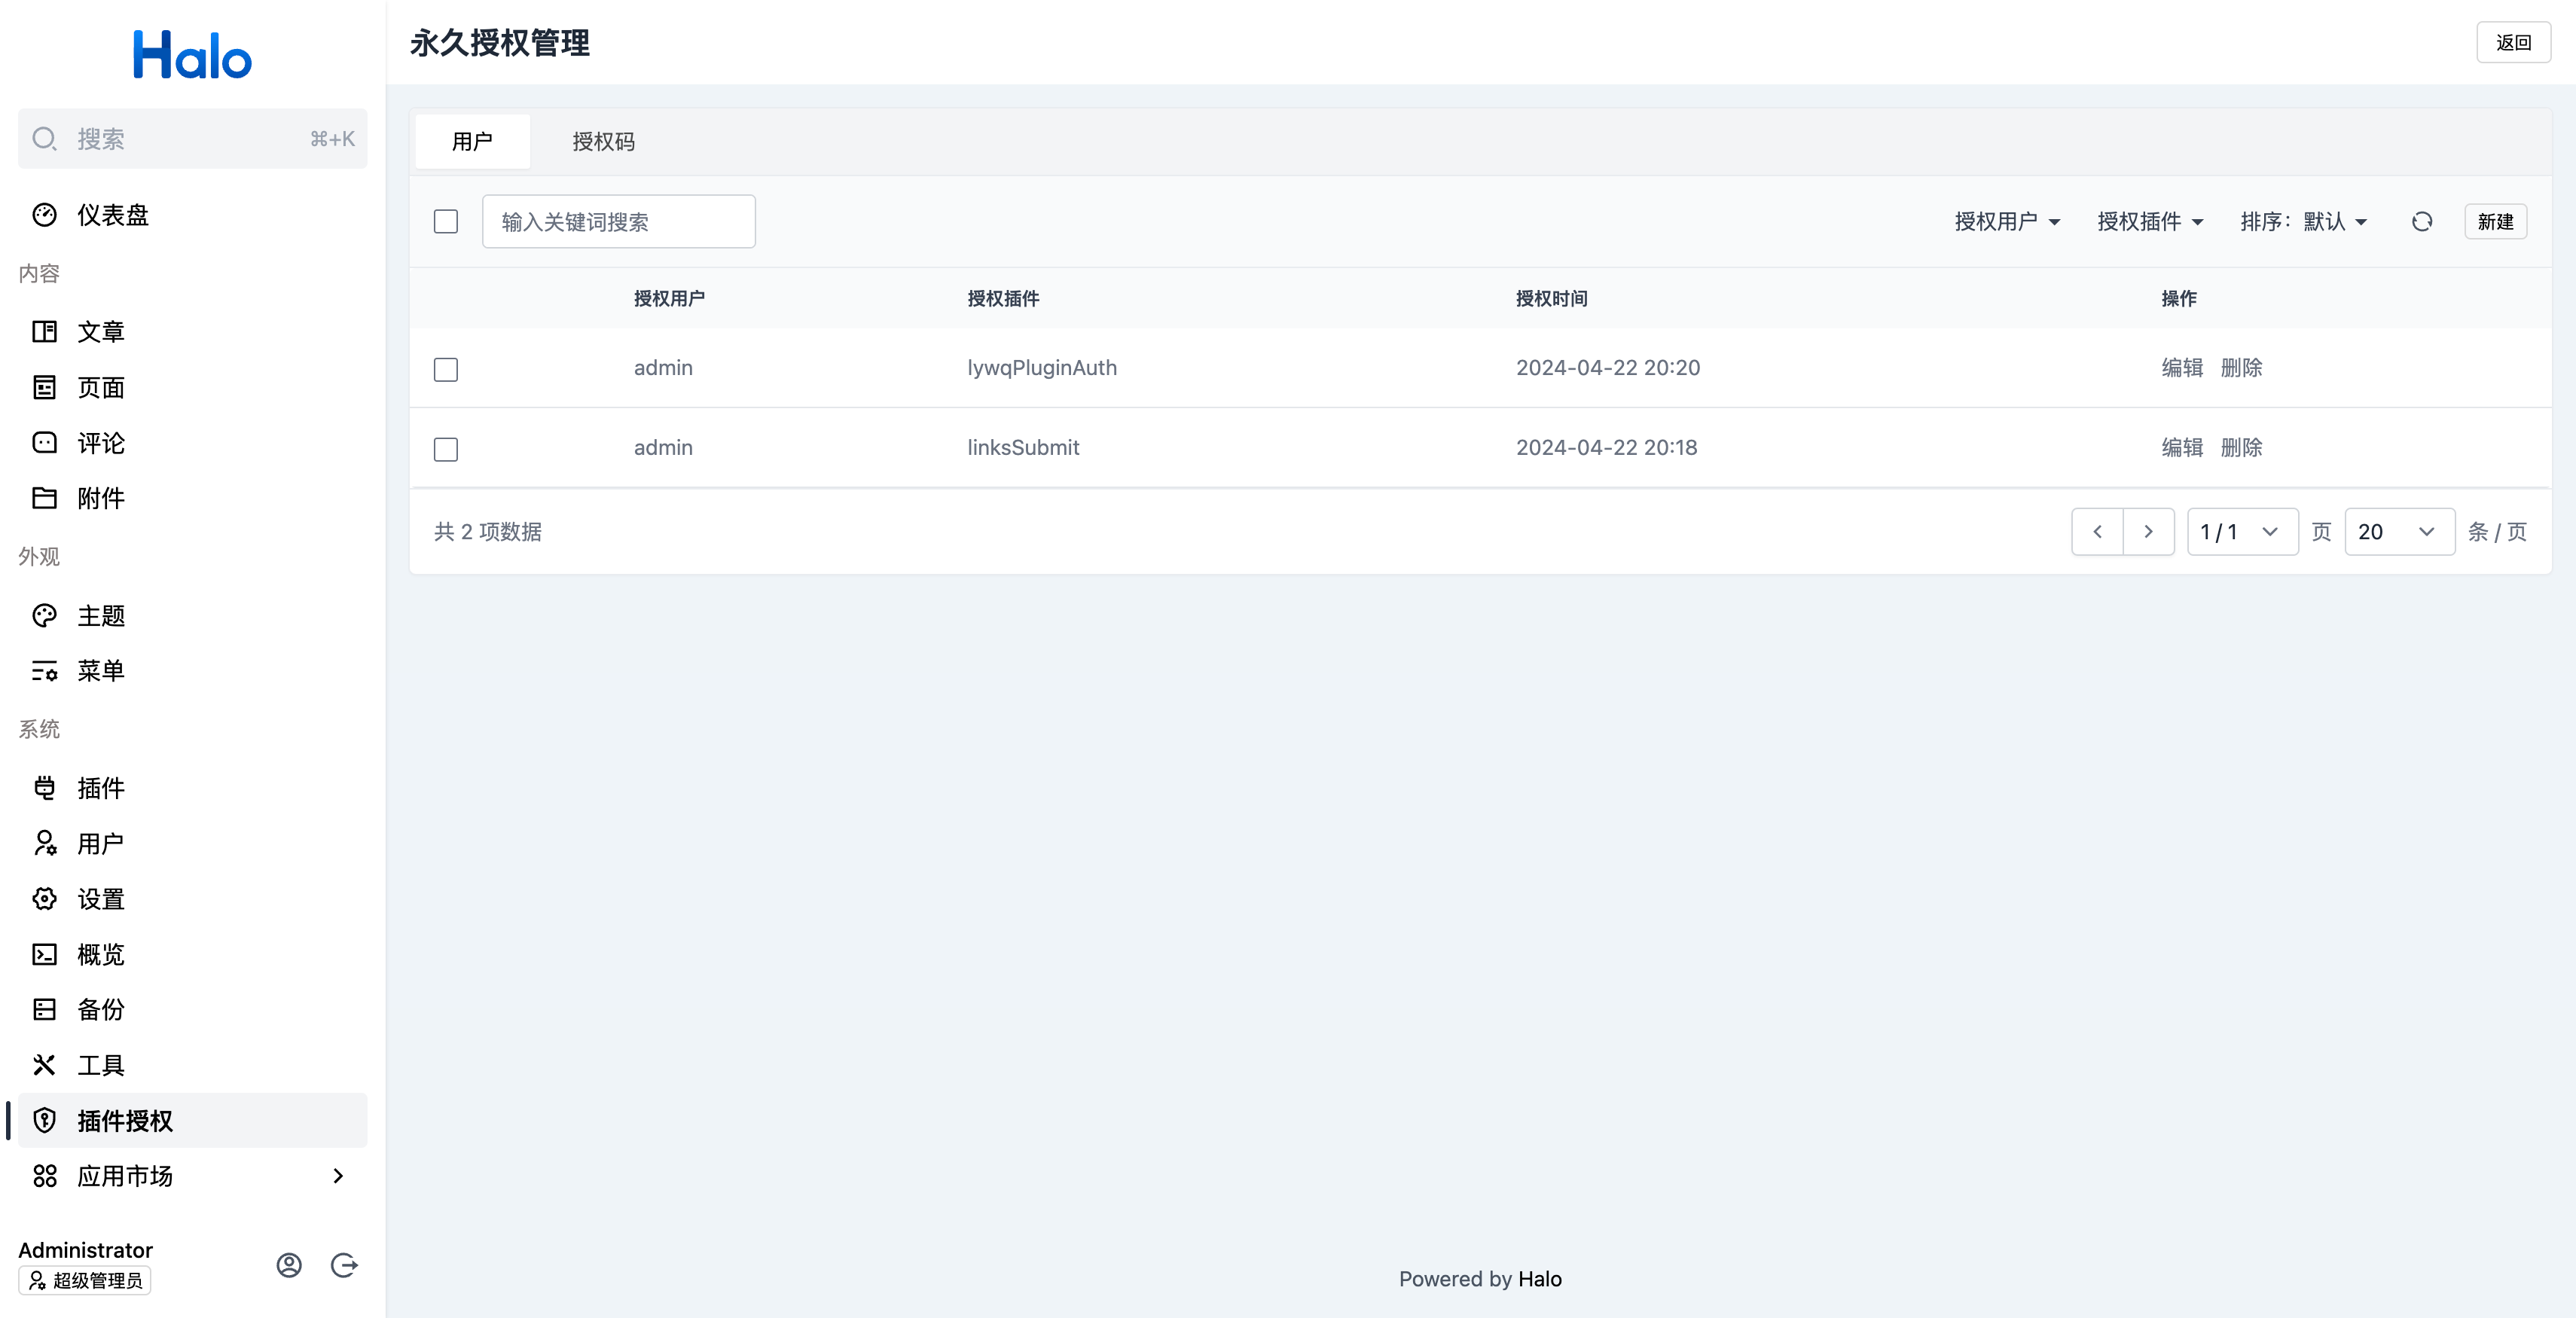Click the logout icon in sidebar footer
Image resolution: width=2576 pixels, height=1318 pixels.
tap(344, 1265)
